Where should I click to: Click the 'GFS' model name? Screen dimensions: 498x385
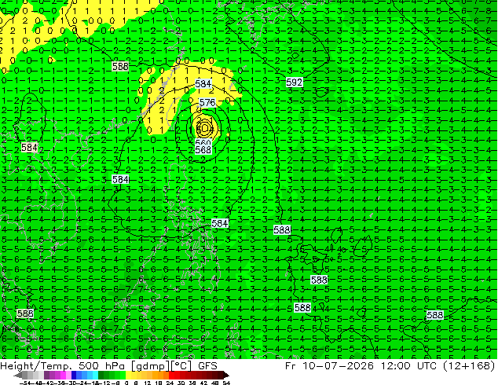pos(207,366)
